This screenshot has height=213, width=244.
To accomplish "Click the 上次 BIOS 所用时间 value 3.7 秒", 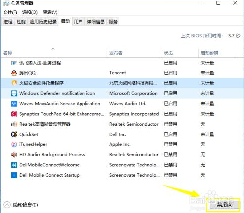I will tap(234, 36).
